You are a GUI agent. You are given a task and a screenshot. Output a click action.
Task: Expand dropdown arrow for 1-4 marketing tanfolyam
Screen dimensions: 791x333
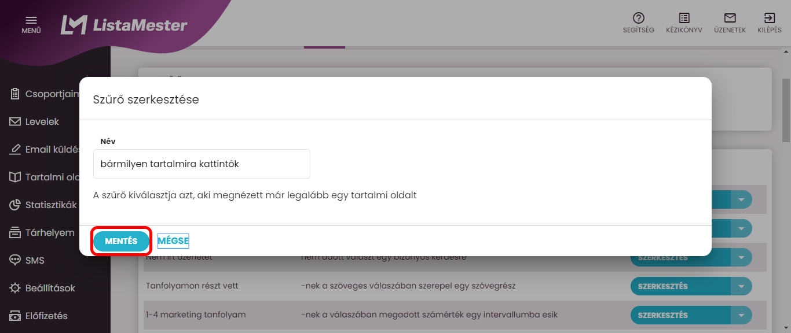[741, 315]
